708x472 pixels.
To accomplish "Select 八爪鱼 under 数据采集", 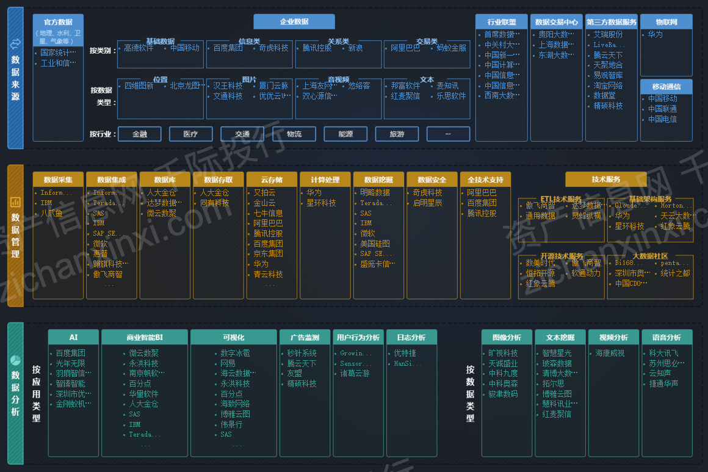I will (51, 213).
